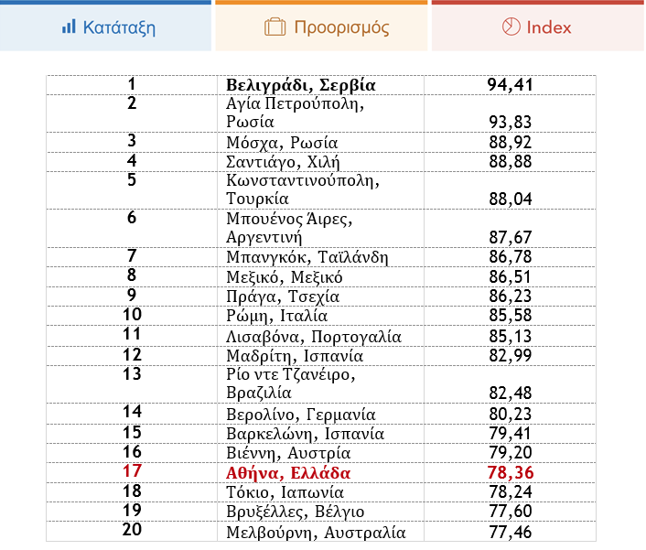Click the suitcase icon beside Προορισμός
Screen dimensions: 646x550
pos(275,27)
